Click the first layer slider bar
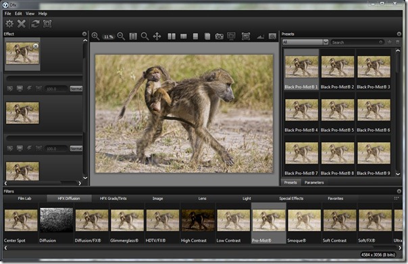Screen dimensions: 408x264 [x=44, y=78]
